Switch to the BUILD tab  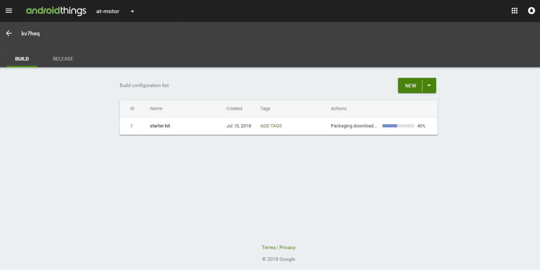coord(22,59)
